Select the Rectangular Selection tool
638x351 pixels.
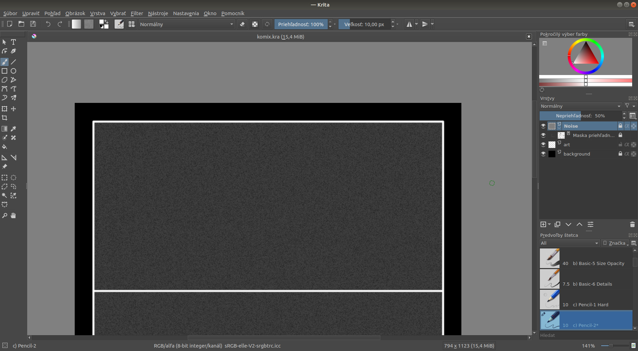click(x=4, y=178)
